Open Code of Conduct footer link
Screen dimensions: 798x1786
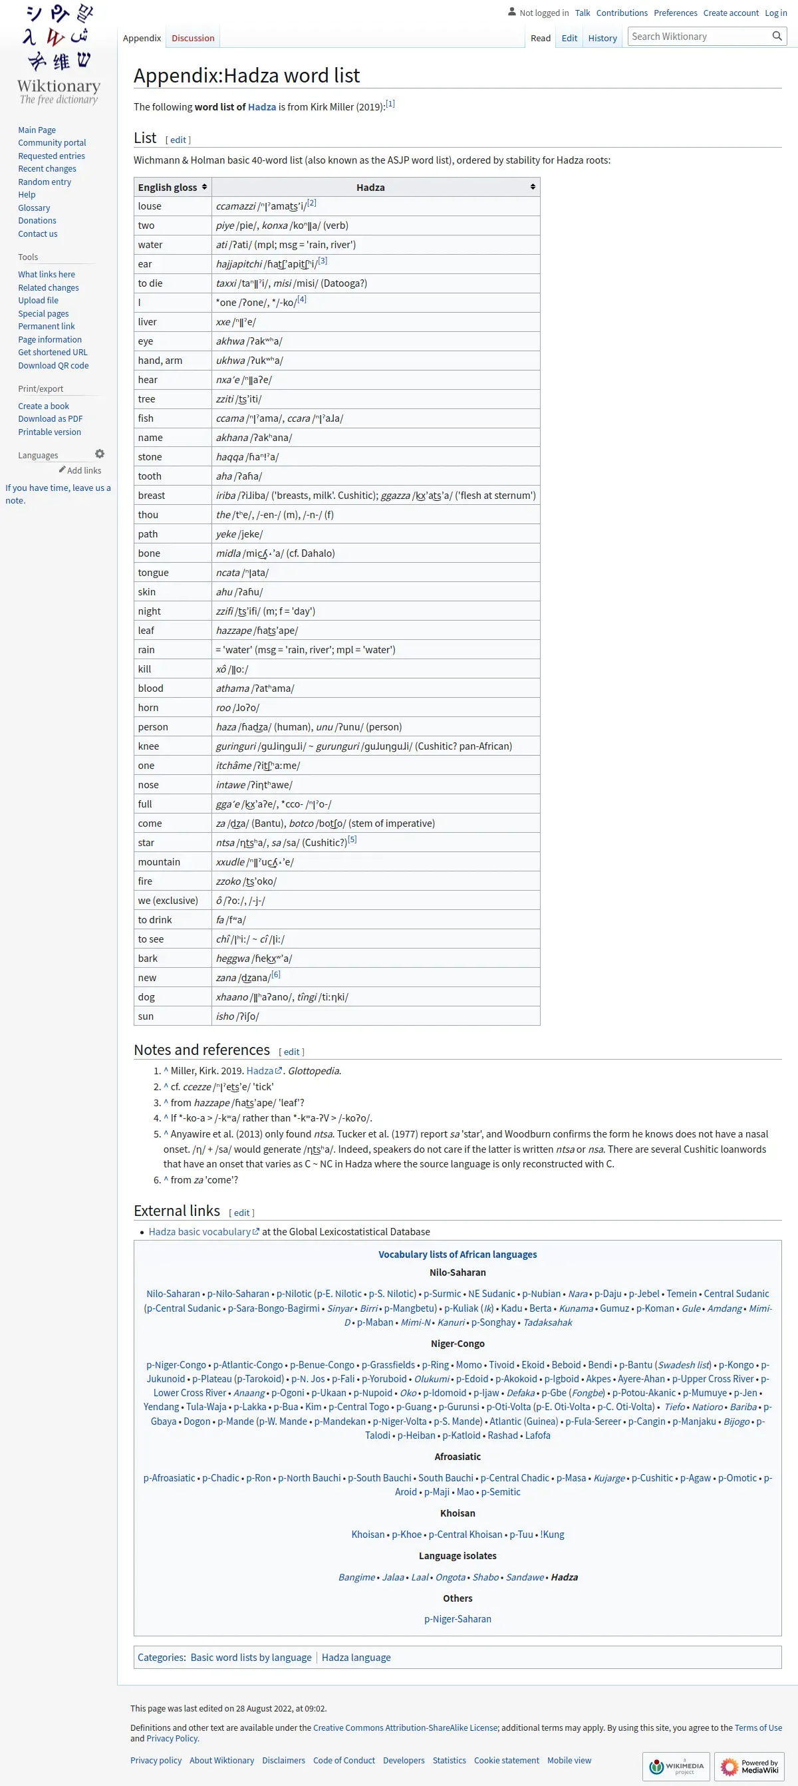(x=344, y=1760)
